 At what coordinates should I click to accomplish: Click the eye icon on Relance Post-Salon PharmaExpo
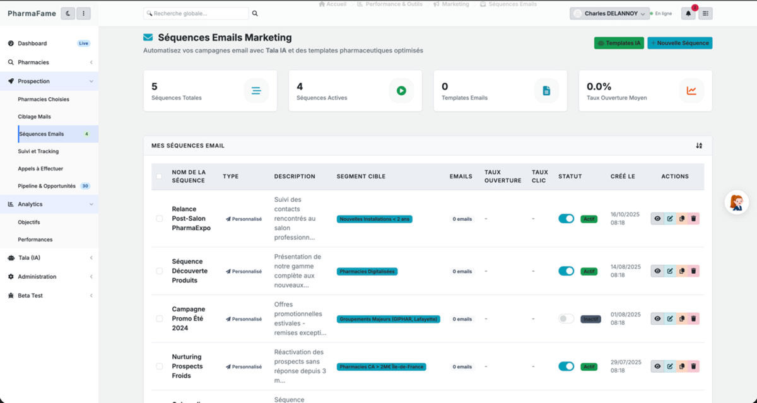[656, 218]
